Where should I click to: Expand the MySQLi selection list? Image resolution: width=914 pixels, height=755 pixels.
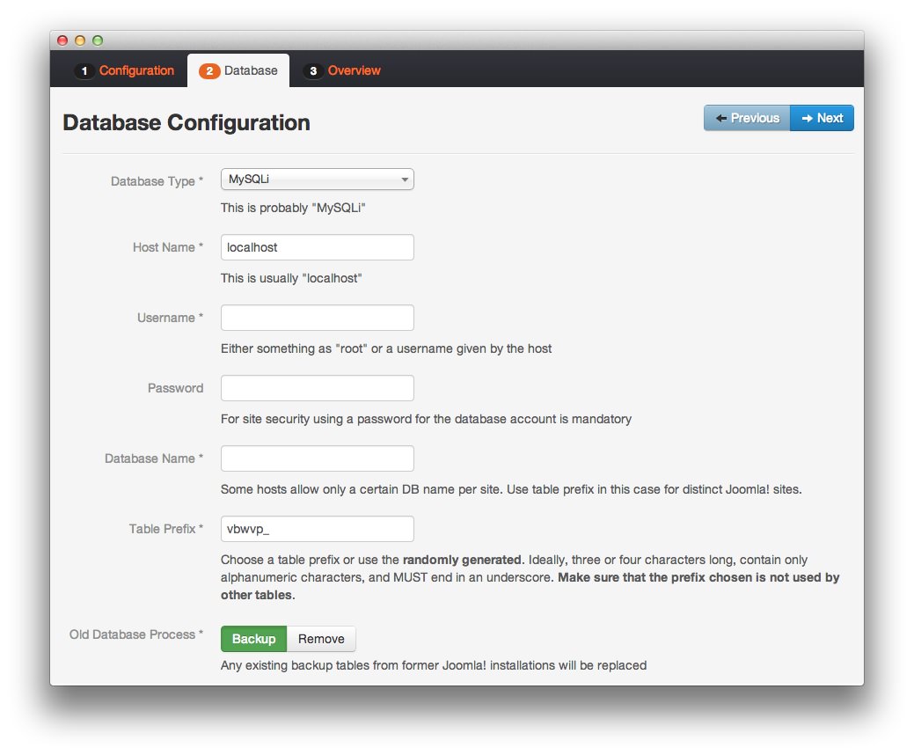click(317, 179)
